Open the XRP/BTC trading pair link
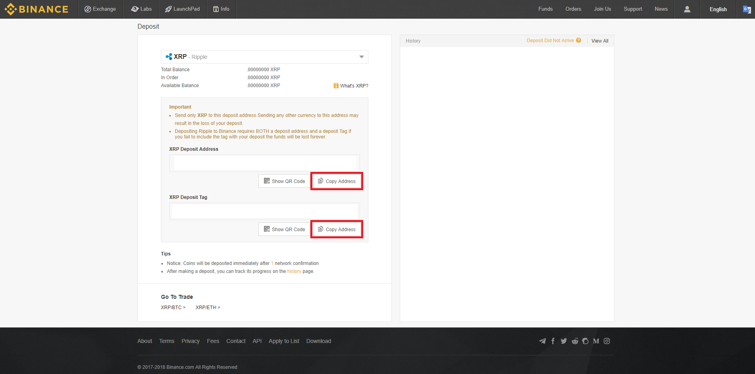 pos(173,308)
